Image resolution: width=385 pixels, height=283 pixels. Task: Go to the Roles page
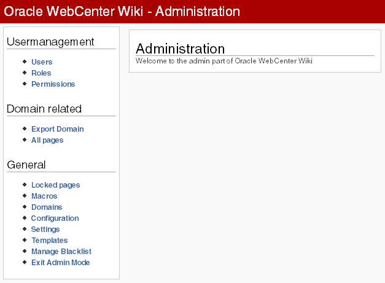click(x=41, y=73)
